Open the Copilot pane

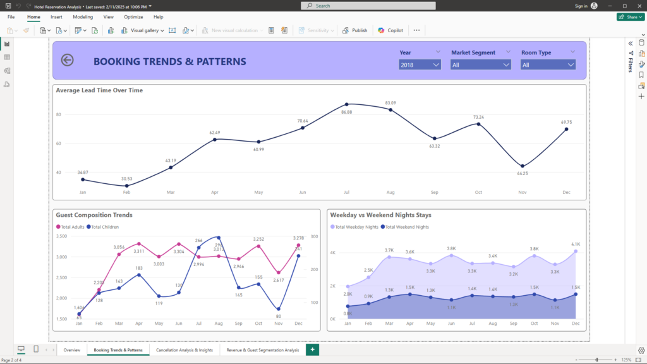tap(390, 30)
